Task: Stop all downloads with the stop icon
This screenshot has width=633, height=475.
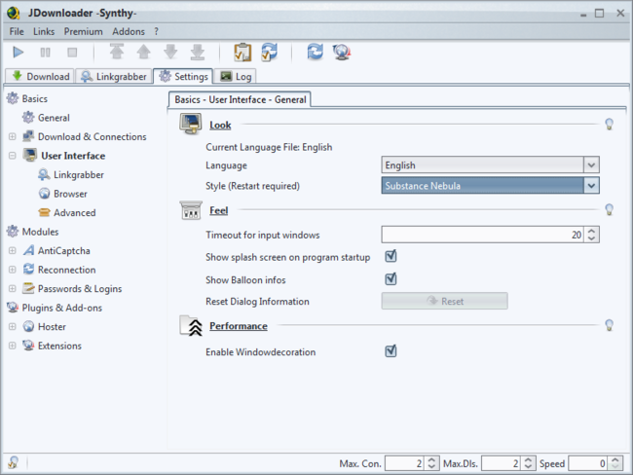Action: click(x=72, y=52)
